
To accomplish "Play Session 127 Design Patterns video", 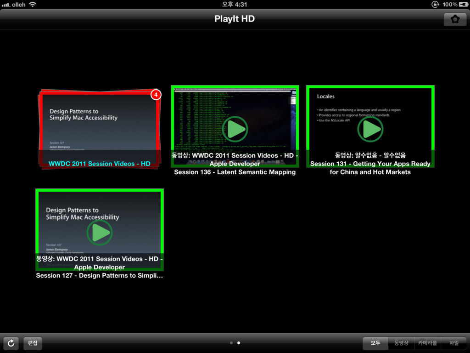I will [x=100, y=233].
